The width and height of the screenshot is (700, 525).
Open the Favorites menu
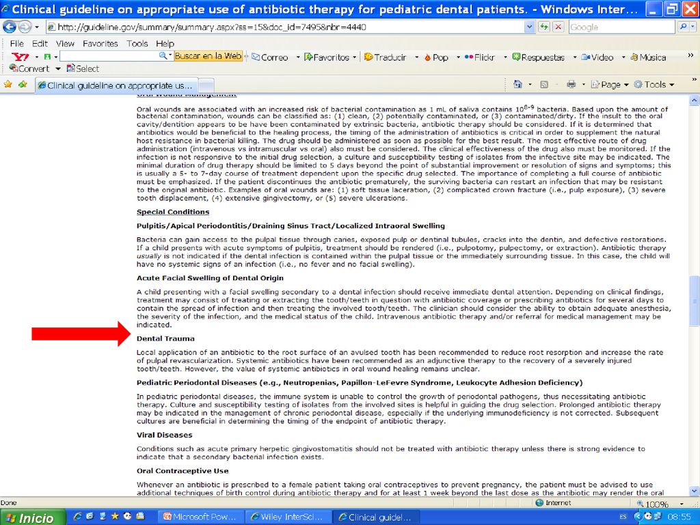pos(100,43)
